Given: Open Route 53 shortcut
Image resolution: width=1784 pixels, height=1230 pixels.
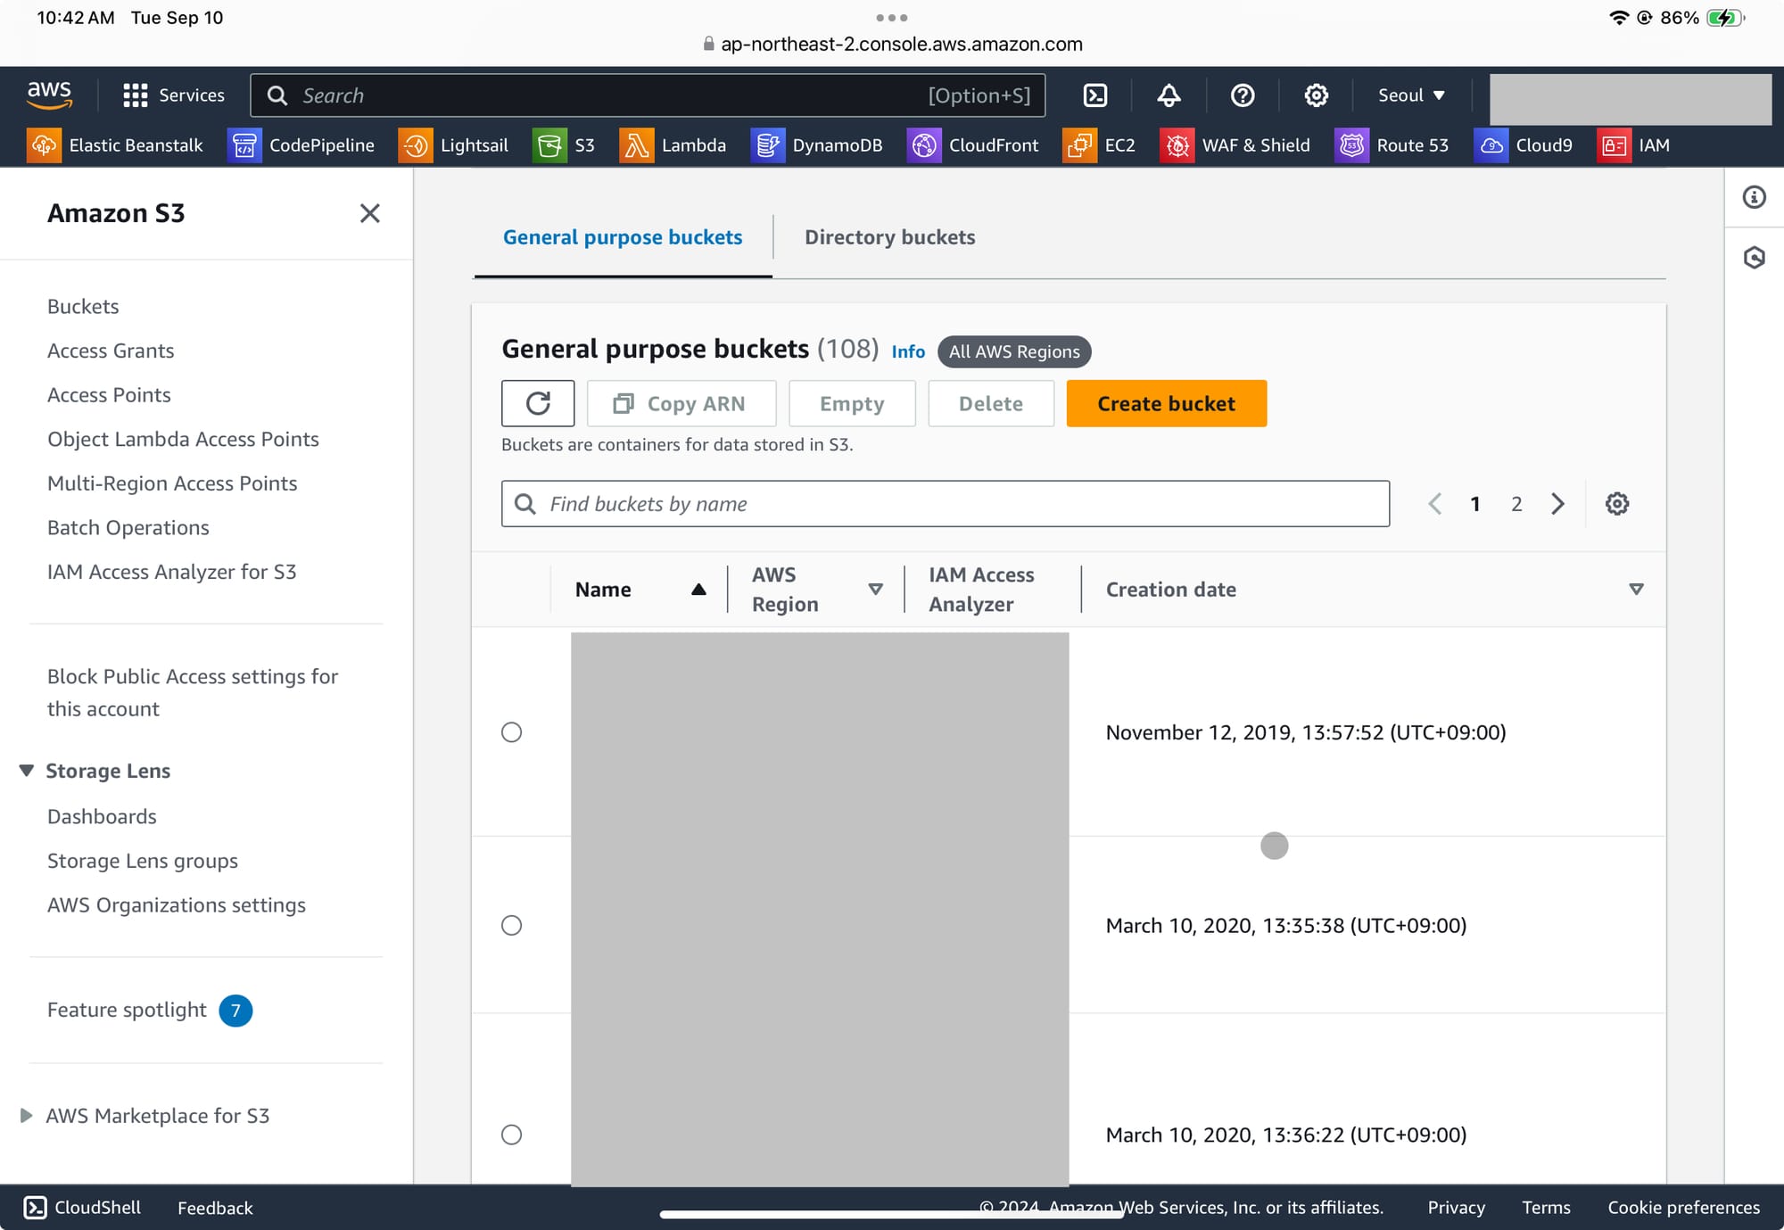Looking at the screenshot, I should [x=1392, y=145].
